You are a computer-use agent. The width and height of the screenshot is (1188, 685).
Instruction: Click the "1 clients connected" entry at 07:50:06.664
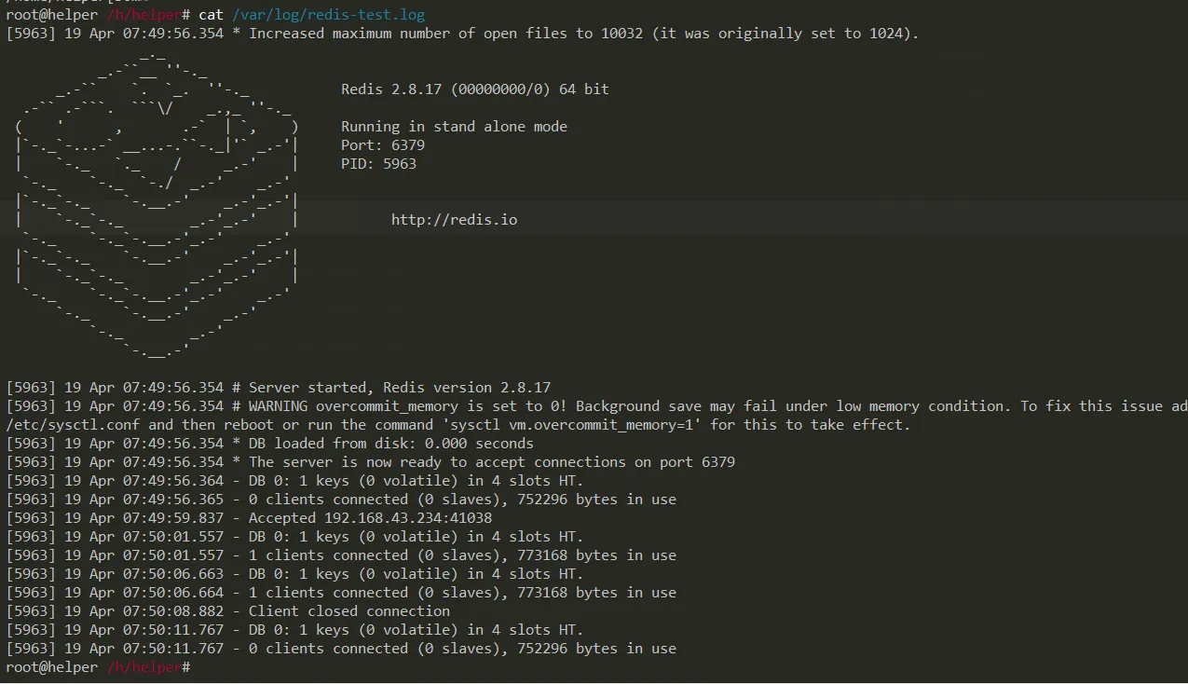click(x=323, y=593)
